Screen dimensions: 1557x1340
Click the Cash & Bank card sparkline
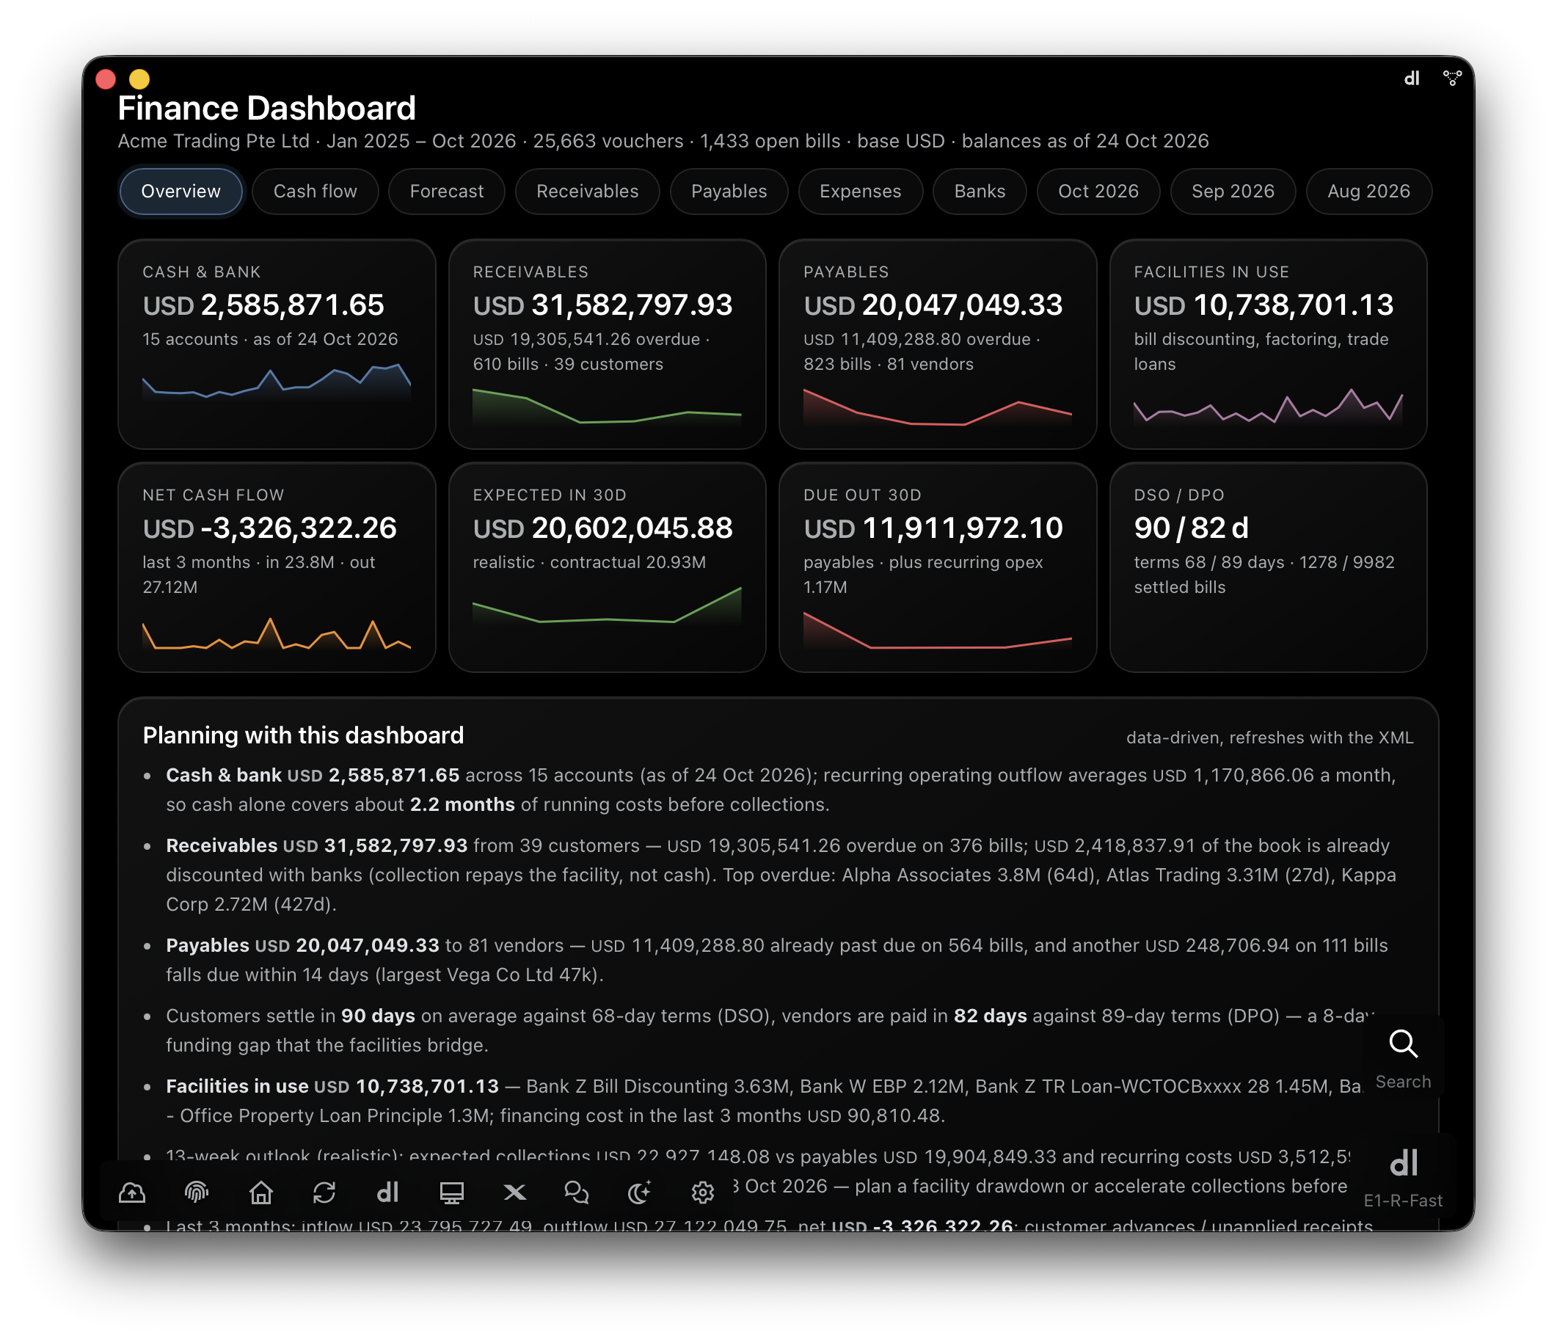[x=277, y=382]
